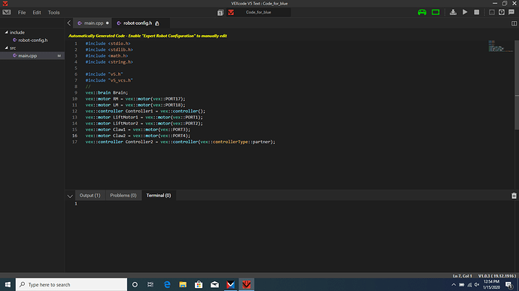Screen dimensions: 519x291
Task: Collapse the src folder
Action: tap(6, 48)
